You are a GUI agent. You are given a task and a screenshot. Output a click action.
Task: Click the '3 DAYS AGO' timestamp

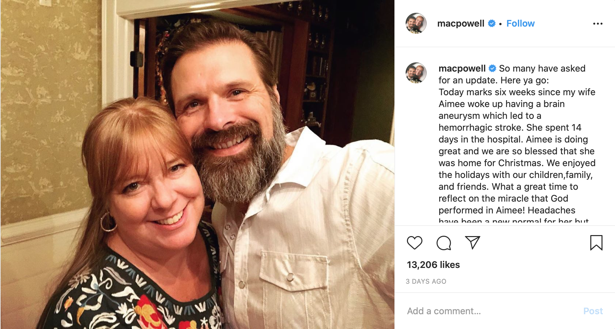coord(426,281)
